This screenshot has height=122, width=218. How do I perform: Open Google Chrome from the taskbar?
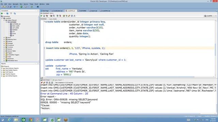pos(31,120)
